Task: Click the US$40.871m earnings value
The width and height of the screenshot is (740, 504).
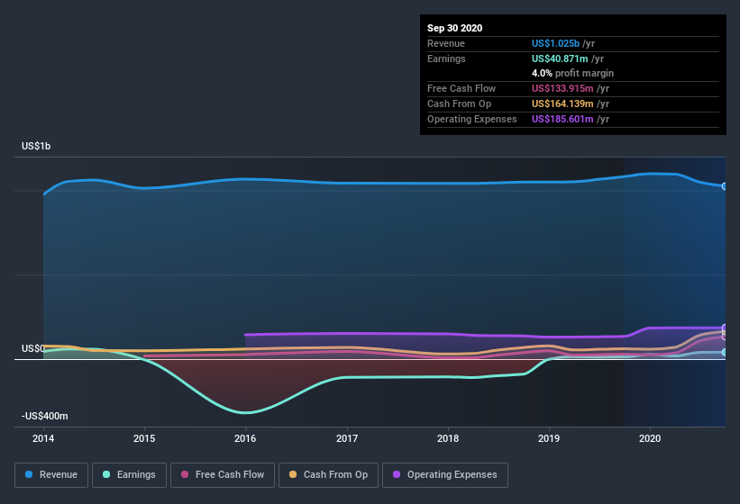Action: (560, 58)
